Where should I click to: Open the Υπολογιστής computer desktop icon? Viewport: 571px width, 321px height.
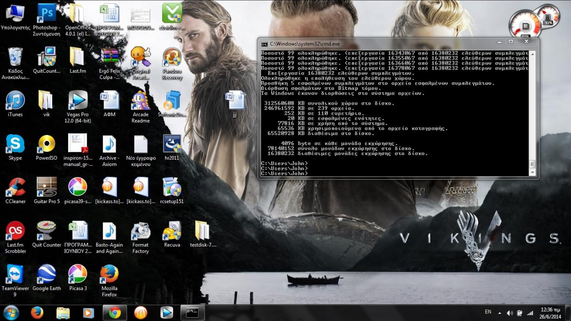coord(15,13)
